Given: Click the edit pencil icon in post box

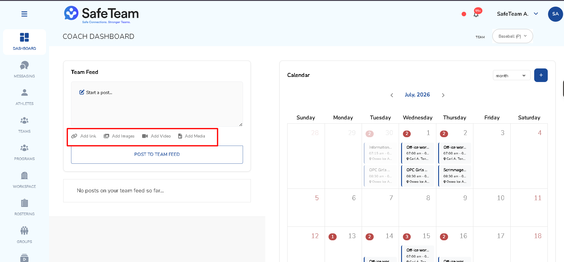Looking at the screenshot, I should pyautogui.click(x=82, y=92).
